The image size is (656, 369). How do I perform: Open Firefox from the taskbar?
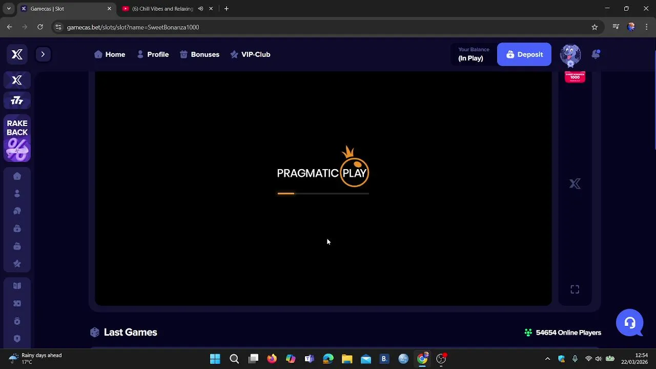272,359
